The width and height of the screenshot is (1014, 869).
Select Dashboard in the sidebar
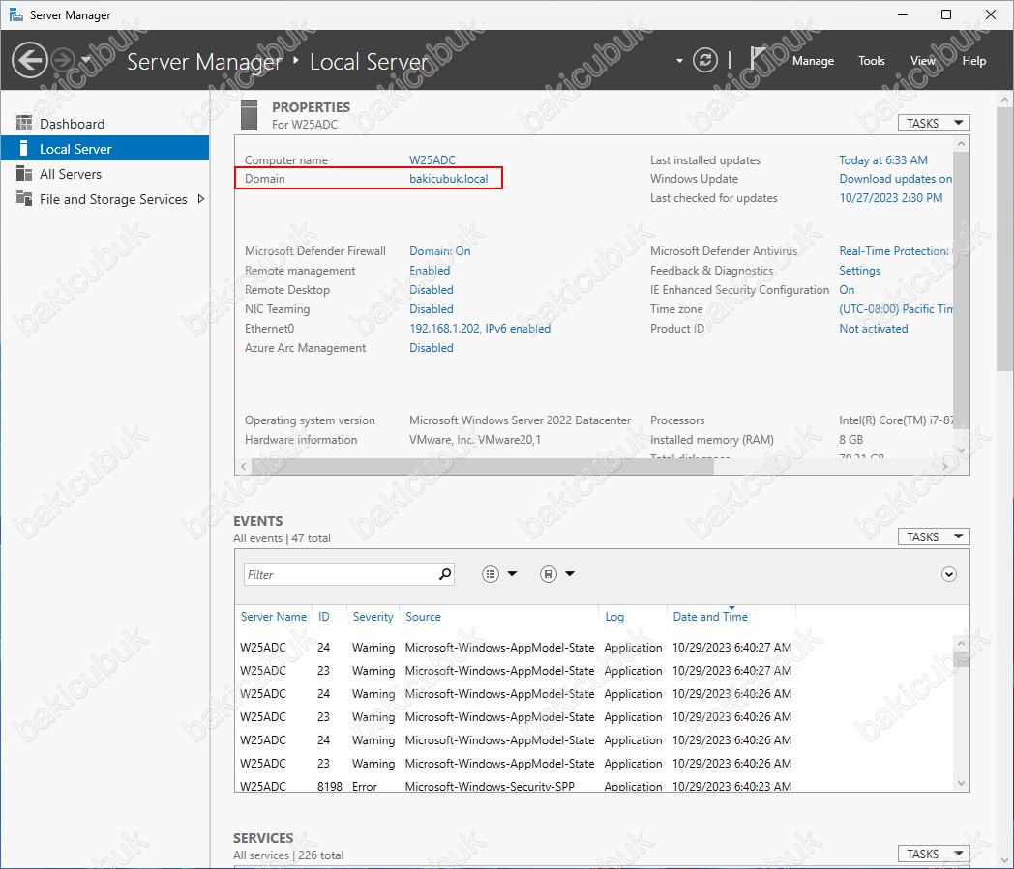104,124
